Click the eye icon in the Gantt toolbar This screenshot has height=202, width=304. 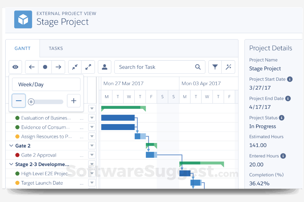click(15, 67)
